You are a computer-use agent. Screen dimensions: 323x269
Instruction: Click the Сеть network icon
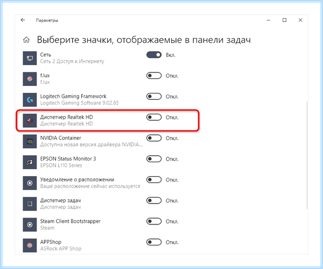30,58
